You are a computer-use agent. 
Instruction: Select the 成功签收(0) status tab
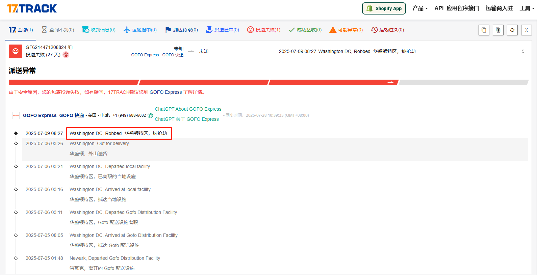pyautogui.click(x=305, y=30)
